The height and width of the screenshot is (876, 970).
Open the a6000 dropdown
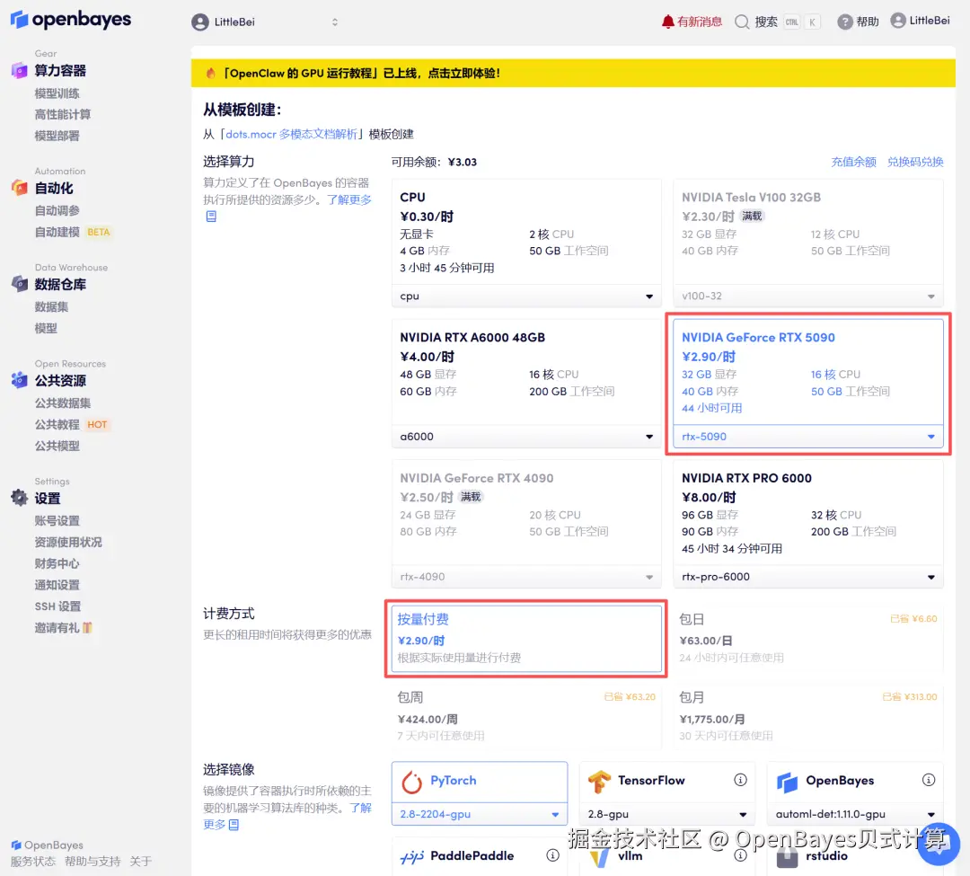(526, 437)
